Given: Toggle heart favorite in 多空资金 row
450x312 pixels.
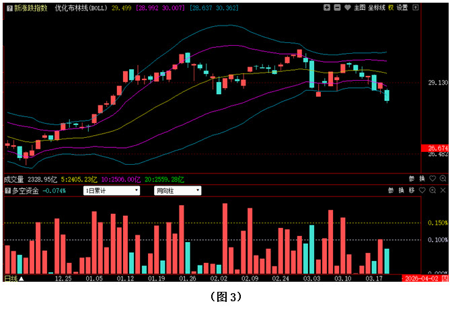Looking at the screenshot, I should pyautogui.click(x=423, y=190).
